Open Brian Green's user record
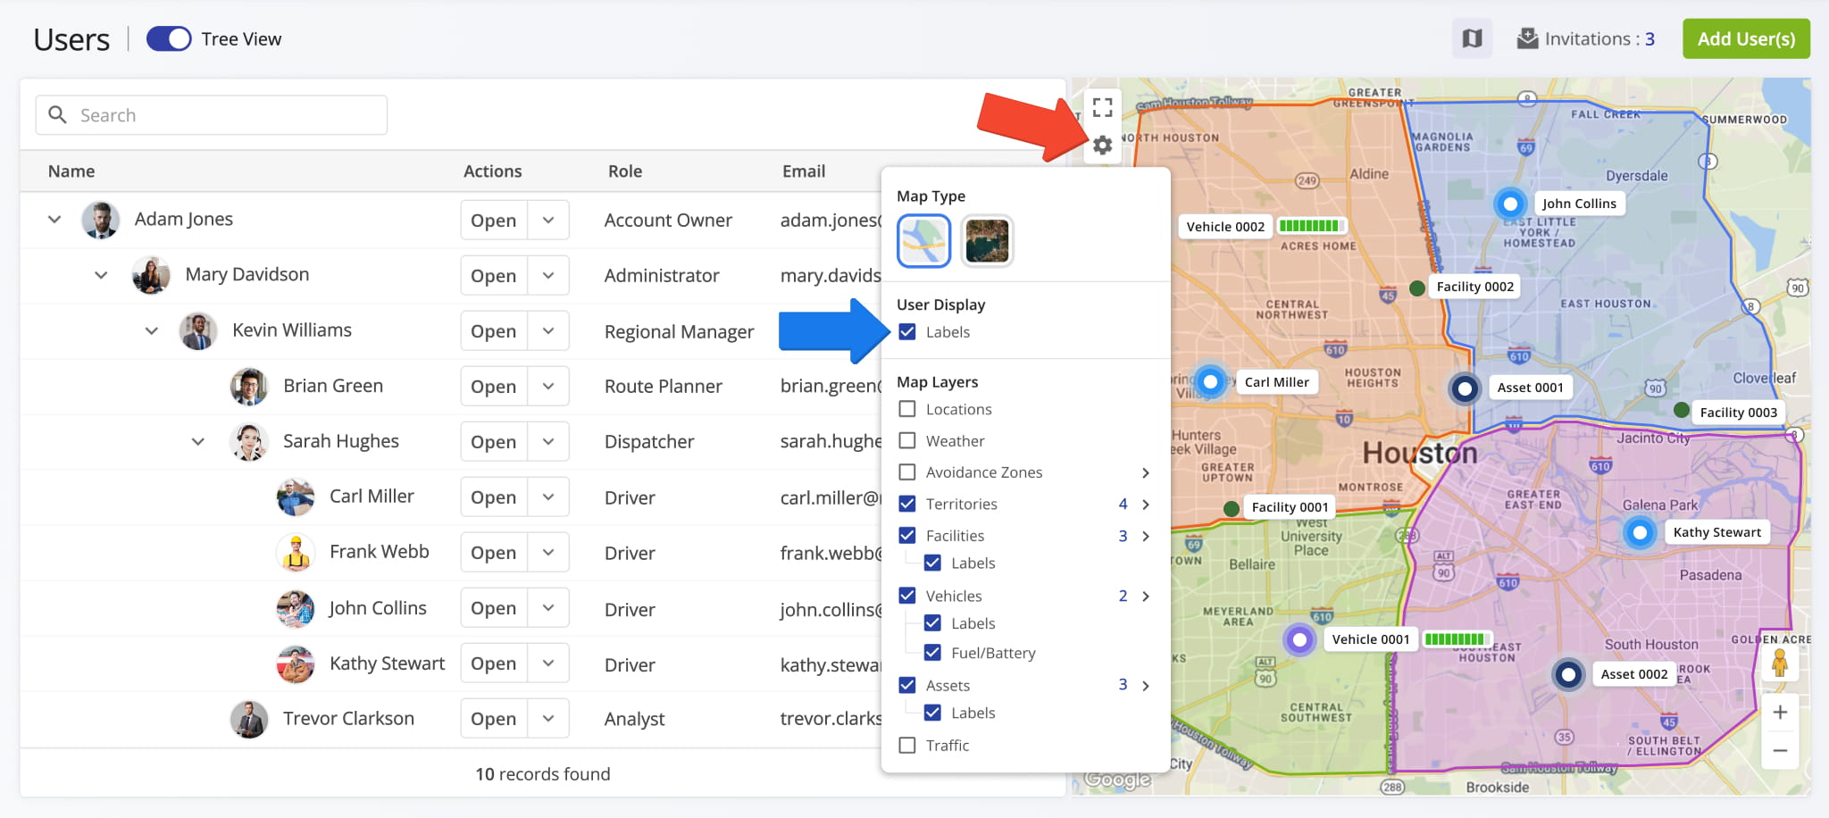1829x818 pixels. pos(494,386)
